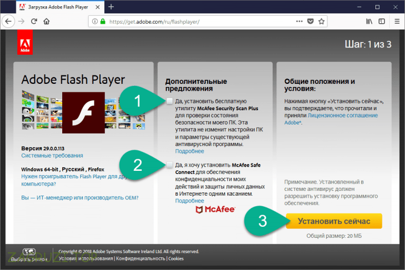Open a new tab with plus button
Viewport: 405px width, 270px height.
[x=111, y=7]
